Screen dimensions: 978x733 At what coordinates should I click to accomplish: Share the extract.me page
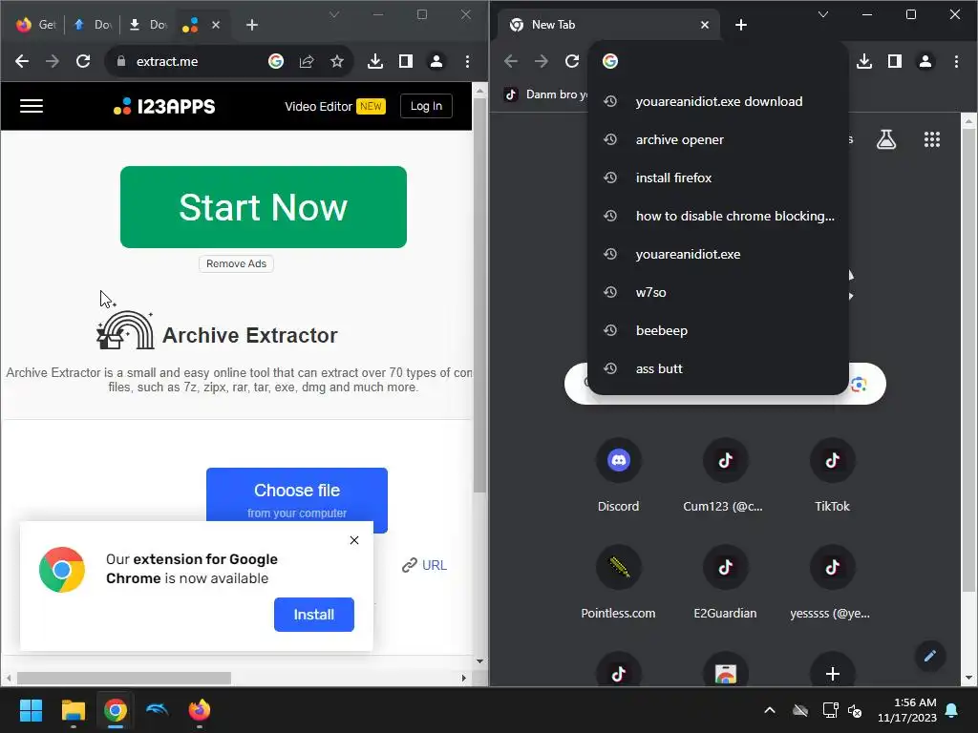tap(307, 61)
